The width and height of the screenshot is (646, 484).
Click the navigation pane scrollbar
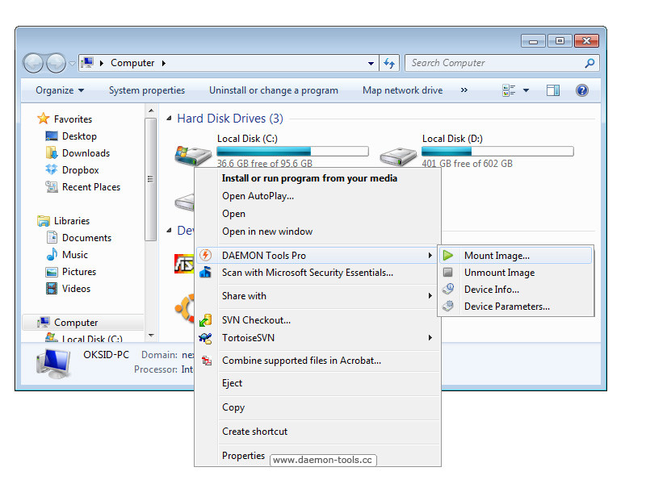pyautogui.click(x=150, y=178)
